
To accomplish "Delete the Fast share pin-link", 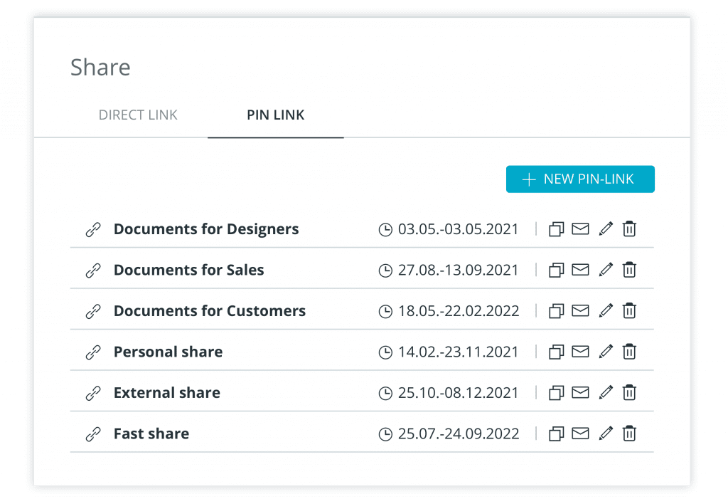I will [x=629, y=434].
